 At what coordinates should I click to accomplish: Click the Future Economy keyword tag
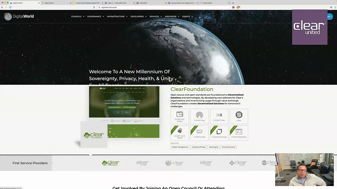pyautogui.click(x=229, y=147)
